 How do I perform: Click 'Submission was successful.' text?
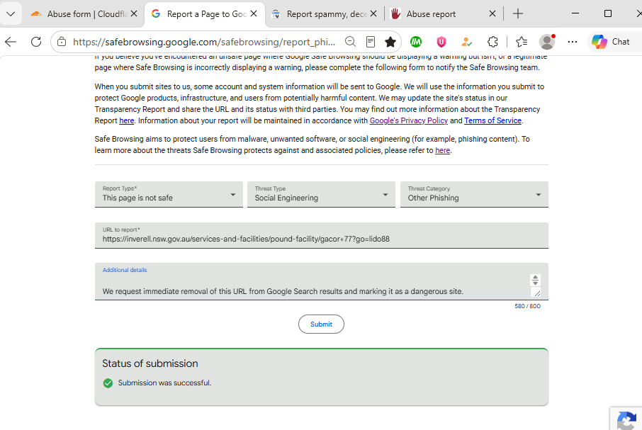click(x=164, y=383)
